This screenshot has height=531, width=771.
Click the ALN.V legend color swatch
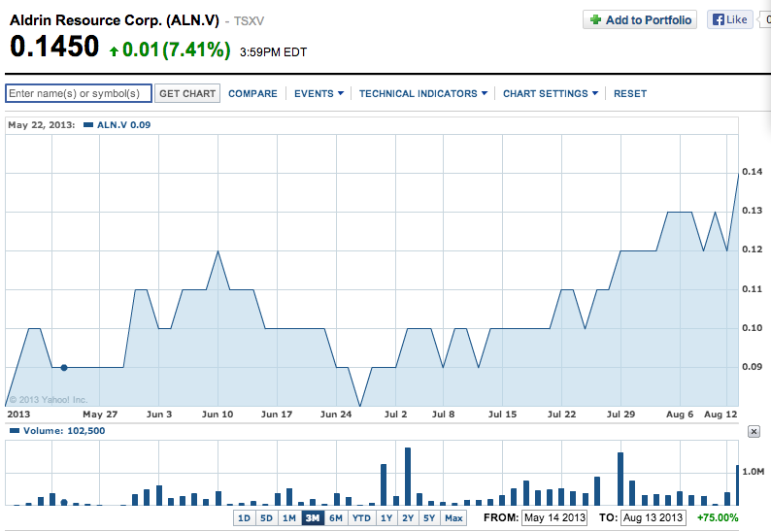coord(88,125)
